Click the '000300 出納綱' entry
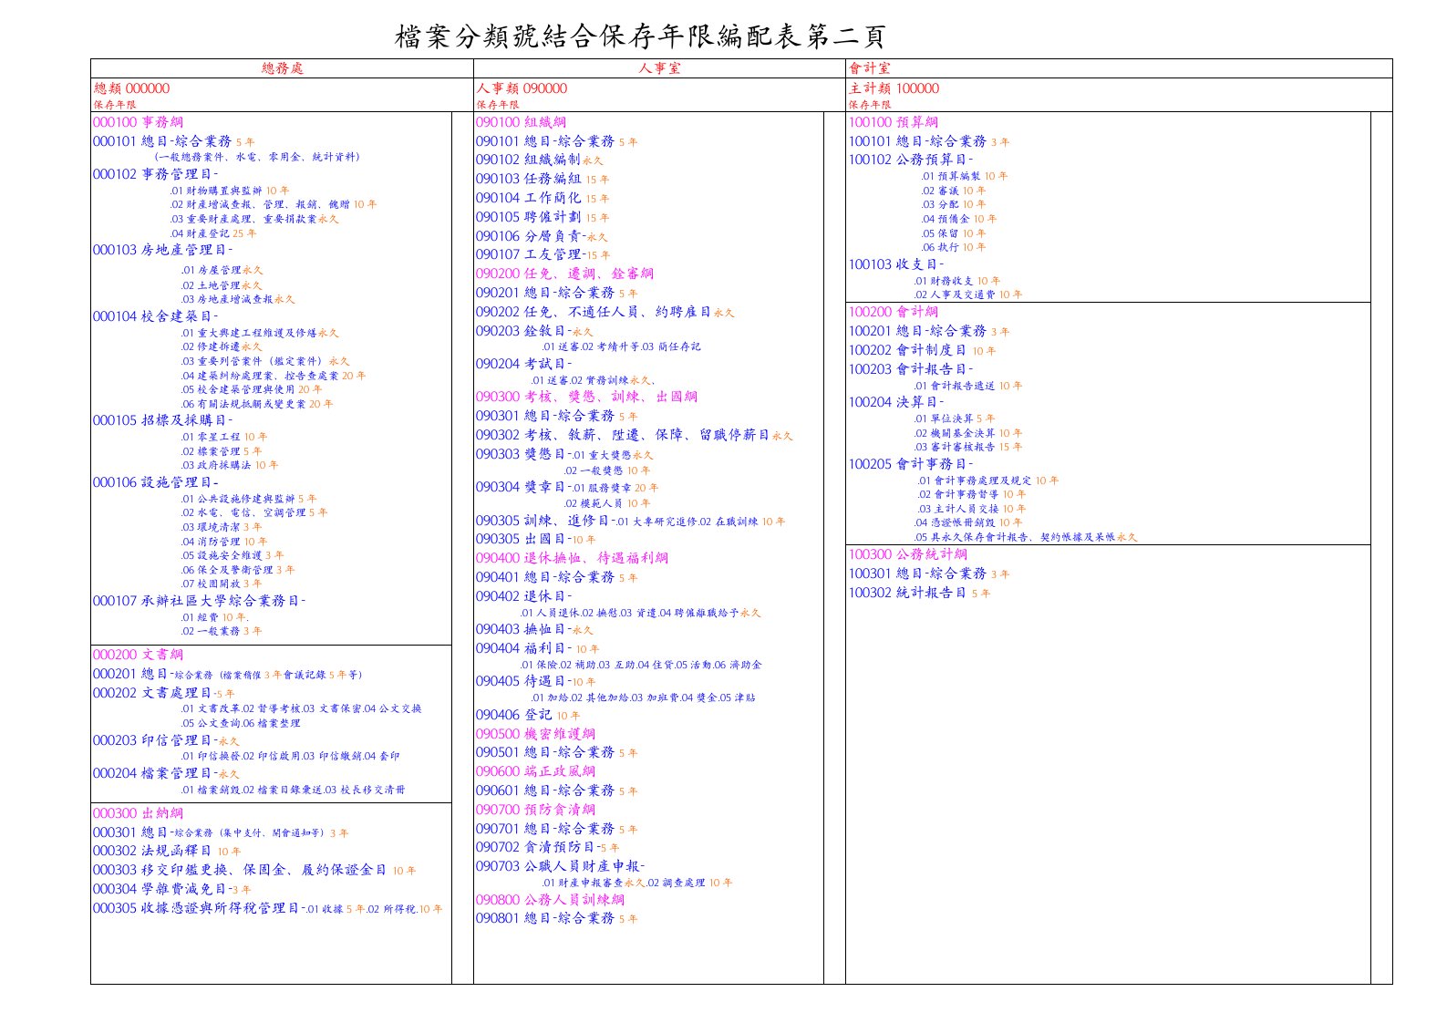This screenshot has width=1447, height=1023. (138, 813)
